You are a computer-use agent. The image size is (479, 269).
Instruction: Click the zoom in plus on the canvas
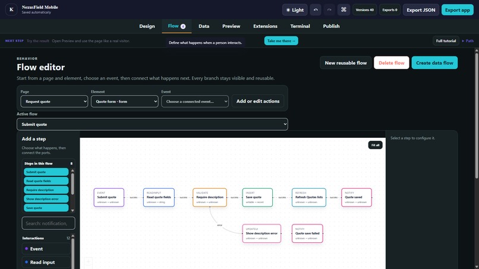pos(89,261)
